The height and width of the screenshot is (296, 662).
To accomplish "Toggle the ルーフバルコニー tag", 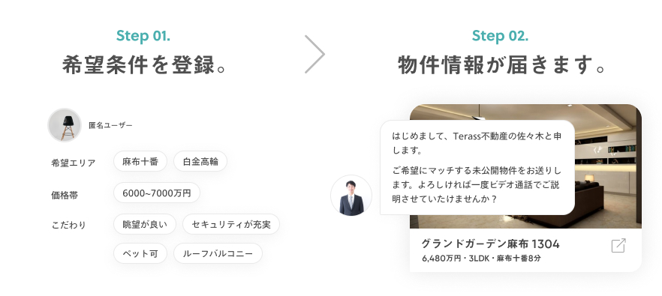I will click(x=218, y=253).
